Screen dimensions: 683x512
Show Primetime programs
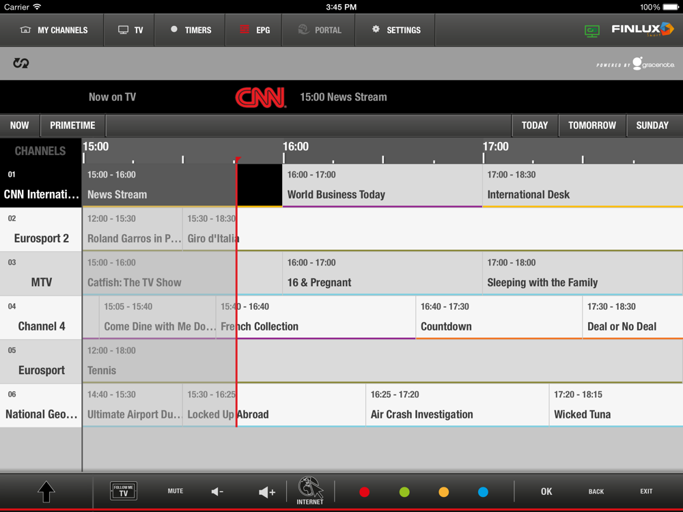[x=72, y=126]
